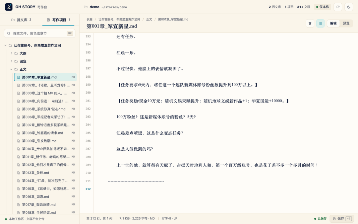Open 第005章_系统你真"贴心".md
The height and width of the screenshot is (224, 358).
[x=45, y=109]
